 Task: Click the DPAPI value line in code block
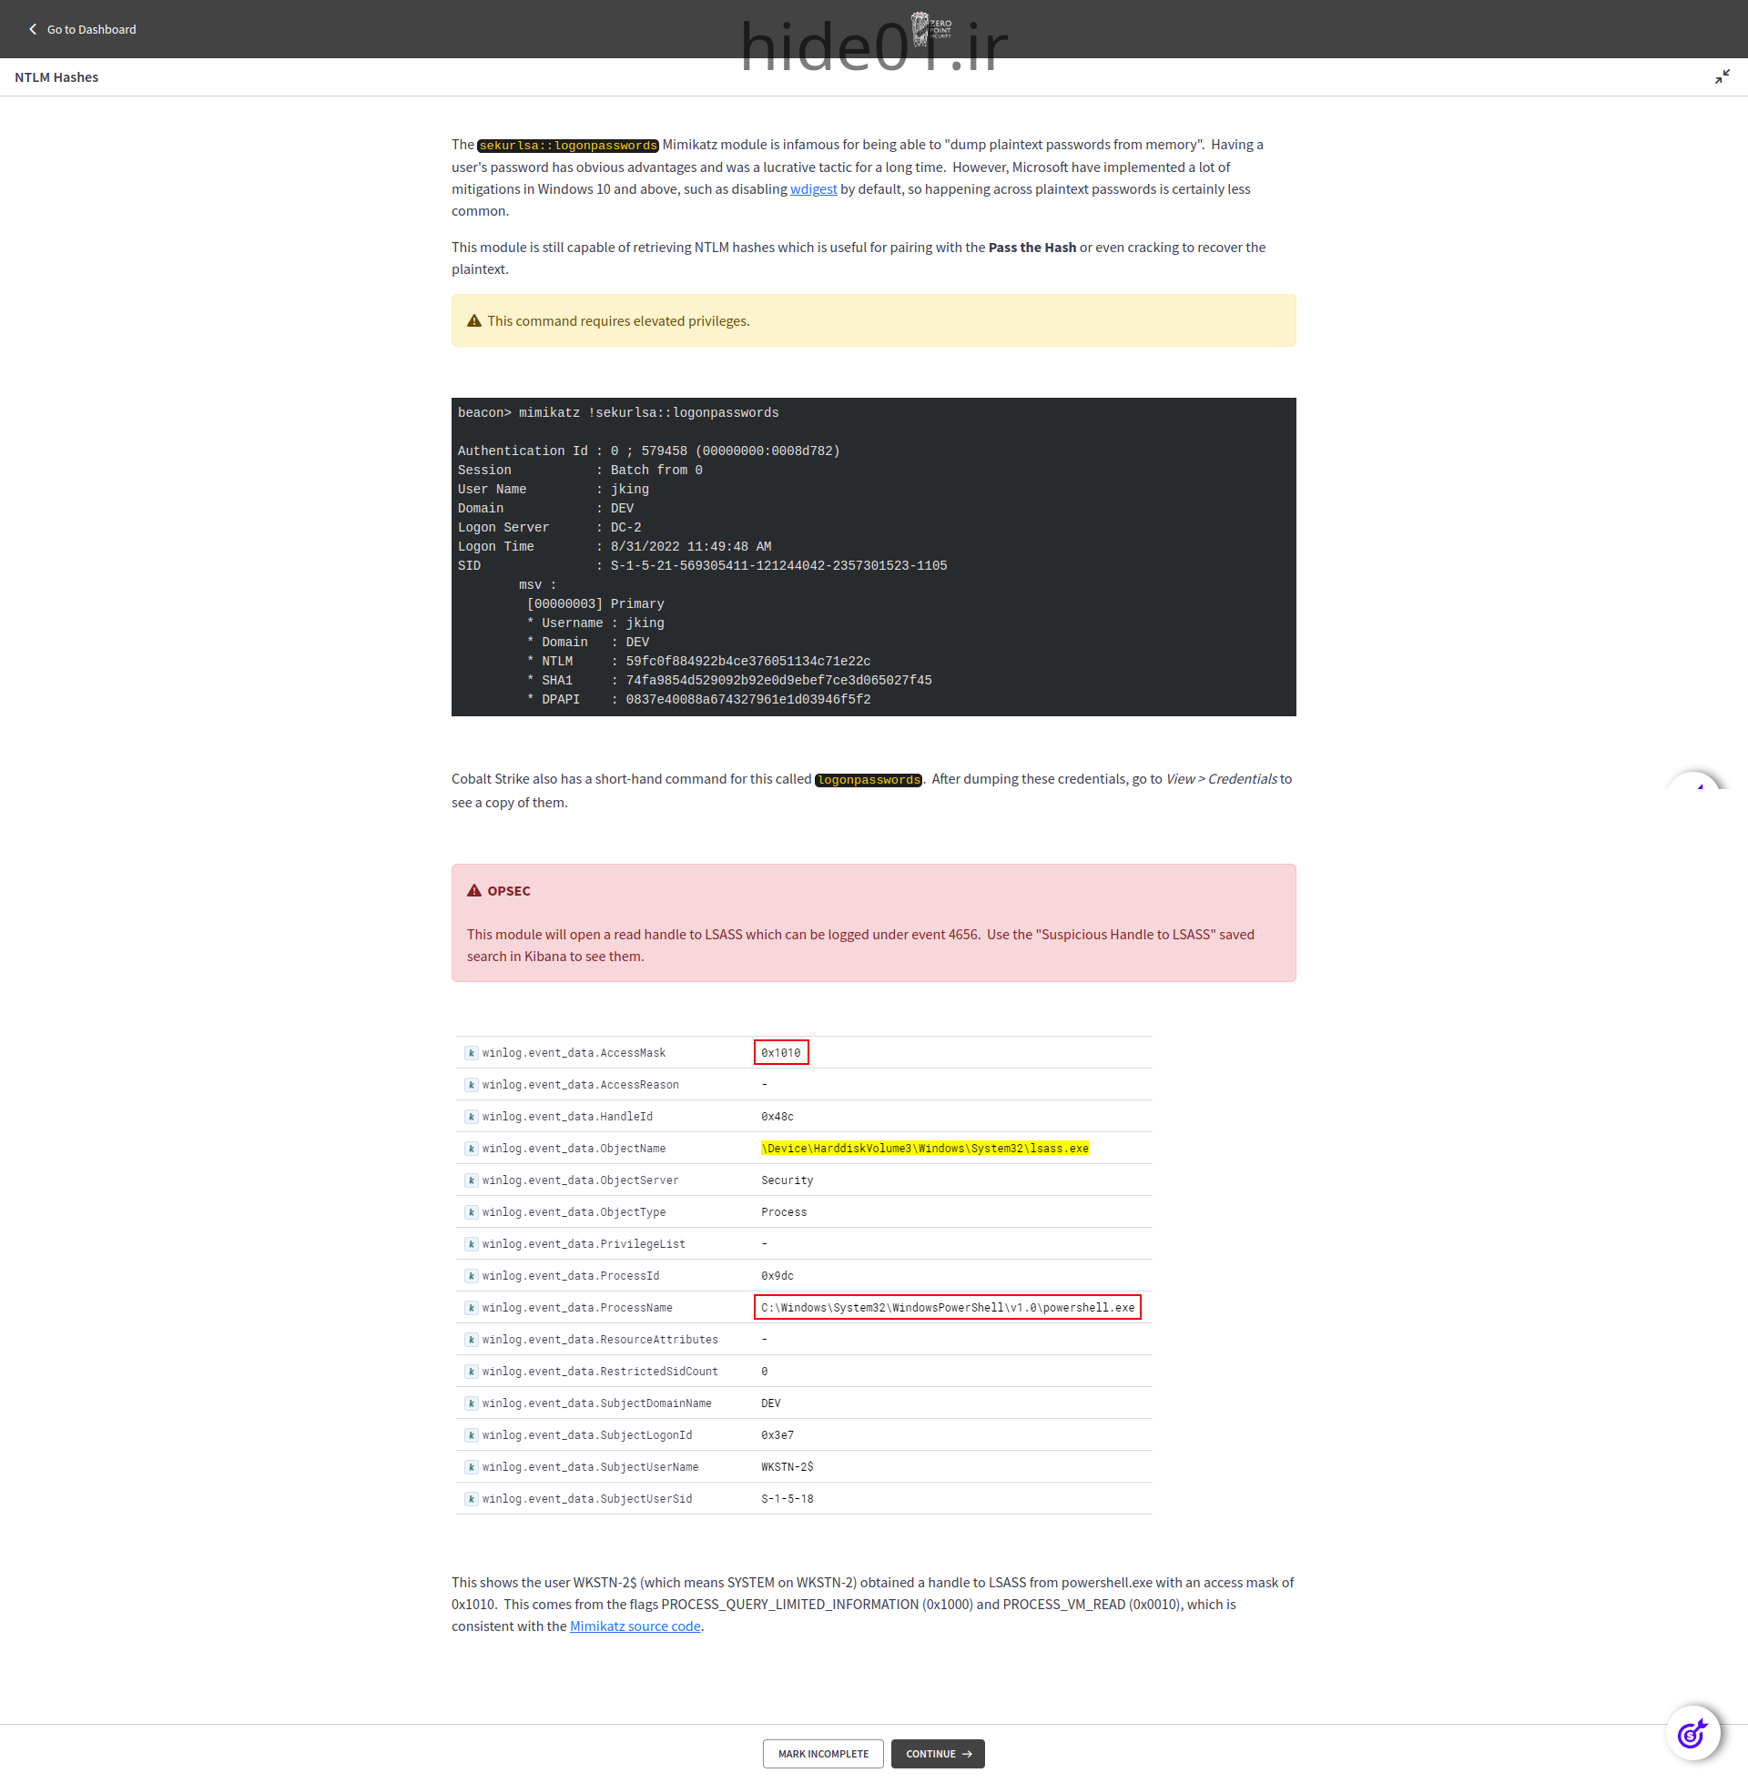tap(697, 699)
